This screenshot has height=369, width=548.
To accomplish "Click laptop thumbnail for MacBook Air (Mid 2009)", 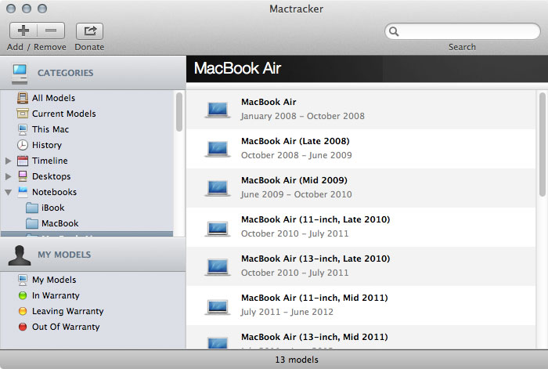I will coord(218,188).
